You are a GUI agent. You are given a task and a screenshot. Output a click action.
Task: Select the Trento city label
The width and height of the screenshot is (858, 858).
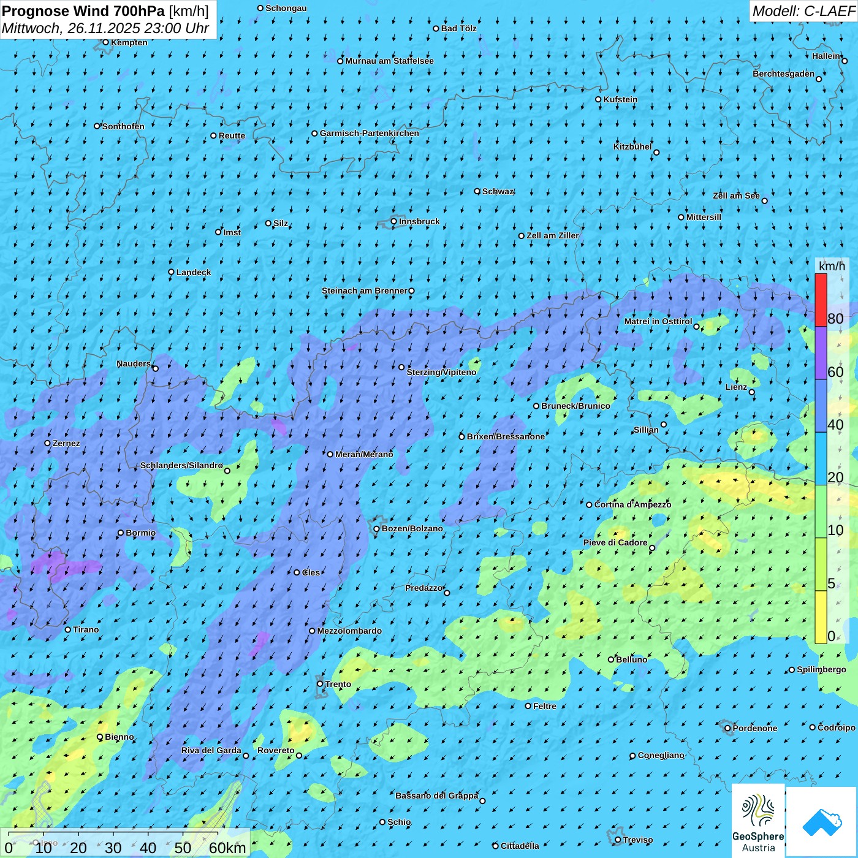[338, 684]
